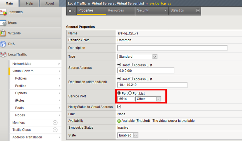Open Pools in sidebar
The height and width of the screenshot is (141, 242).
(19, 108)
